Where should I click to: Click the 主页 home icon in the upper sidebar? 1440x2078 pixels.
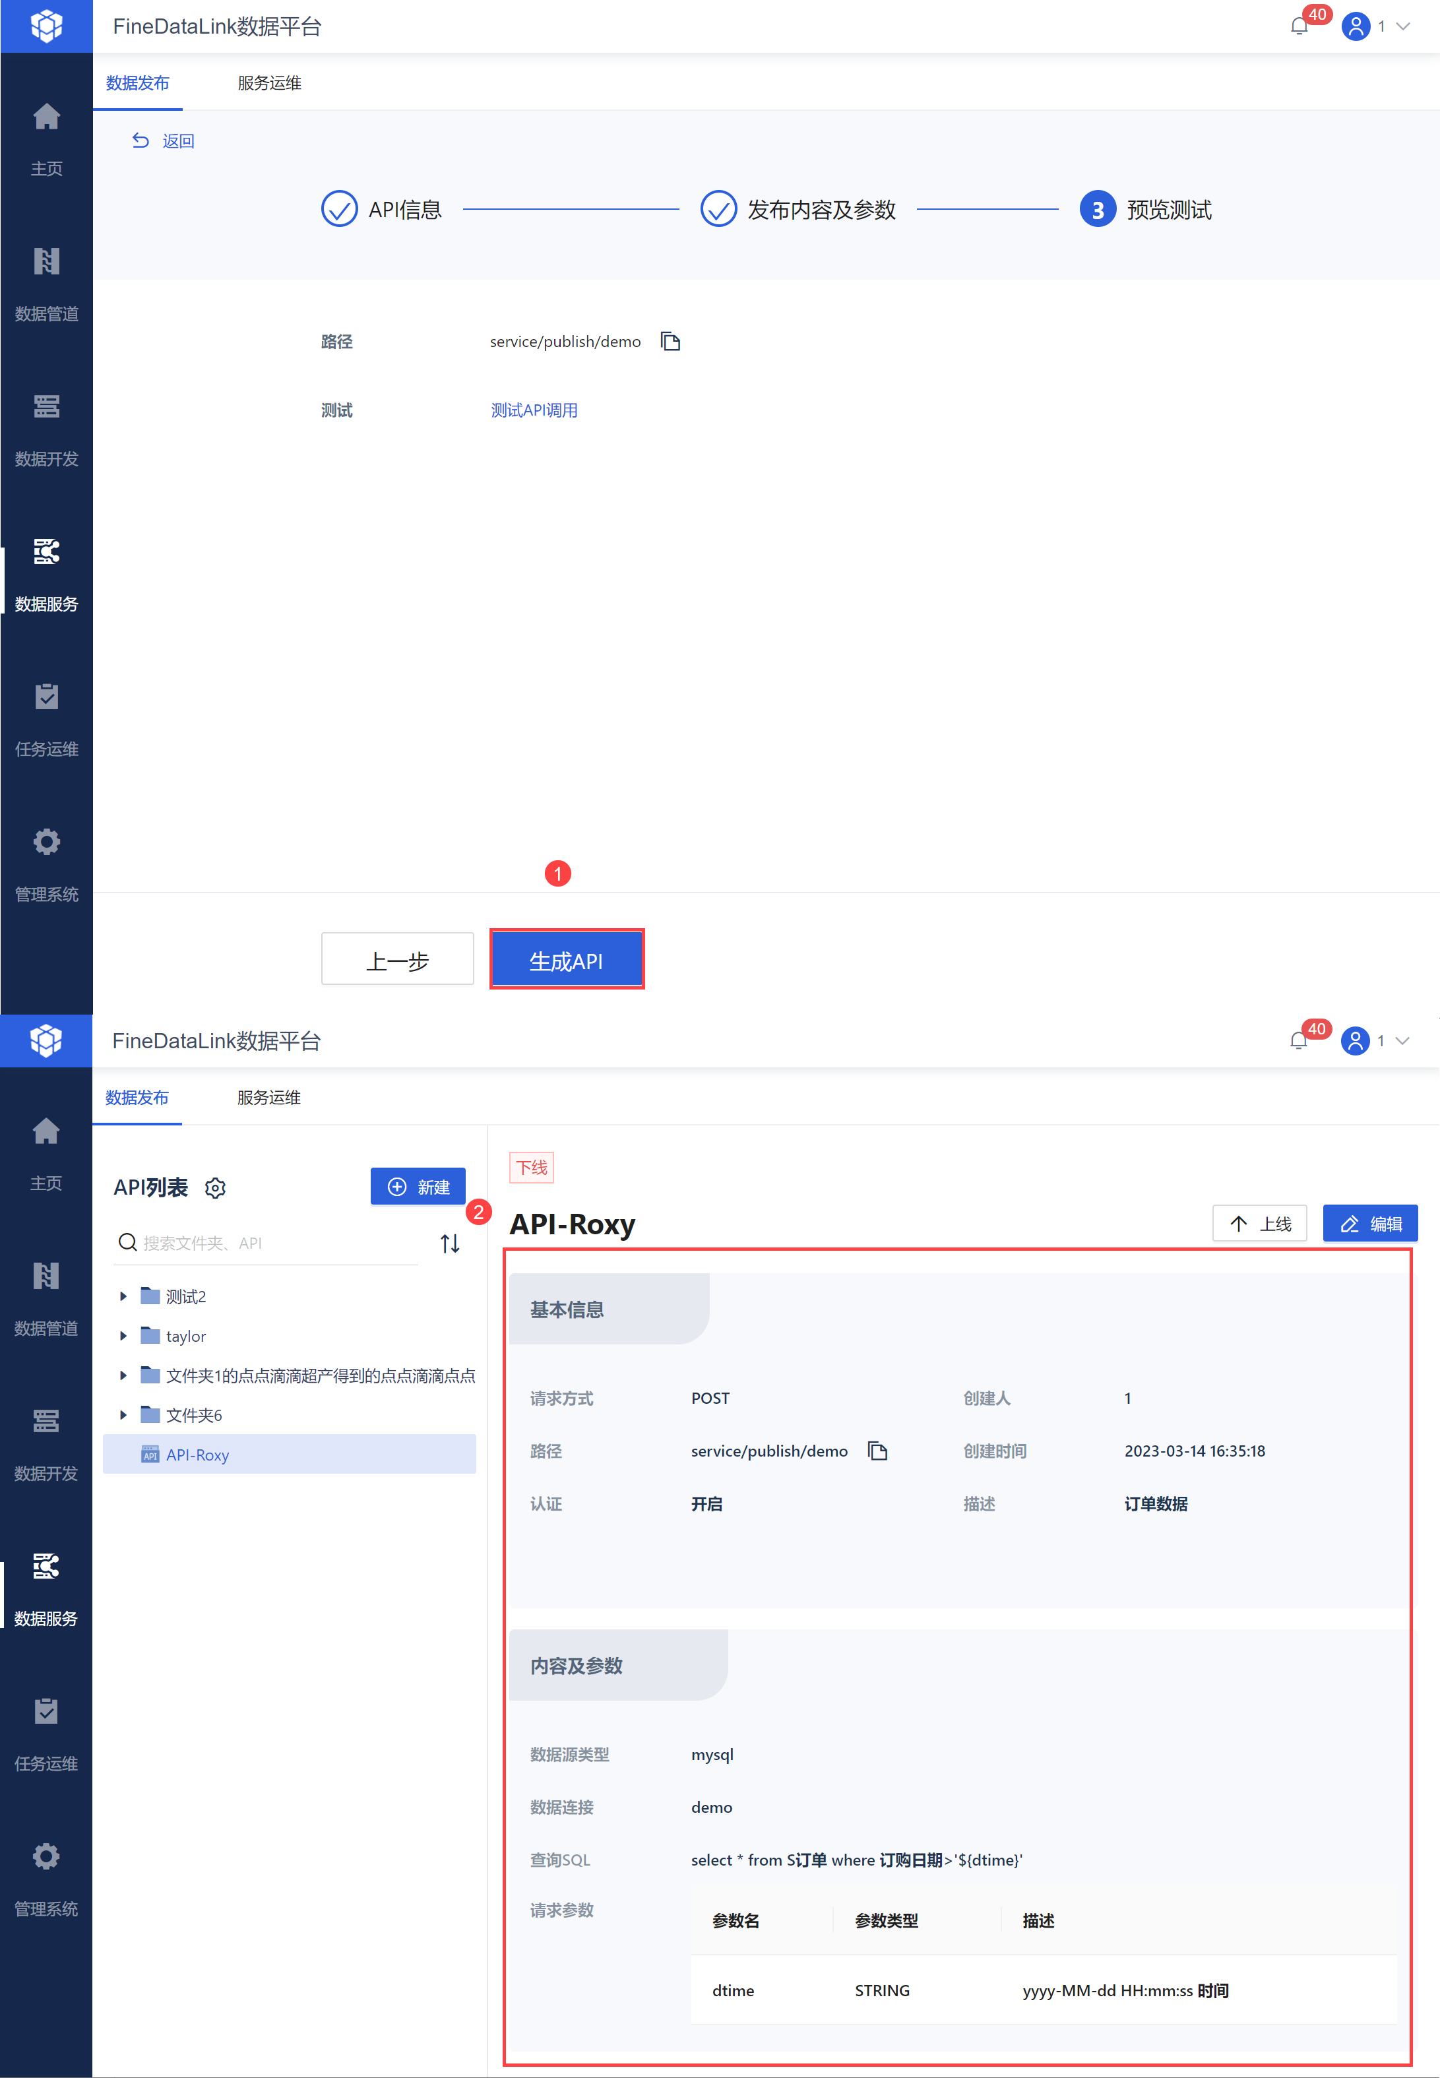(x=46, y=117)
